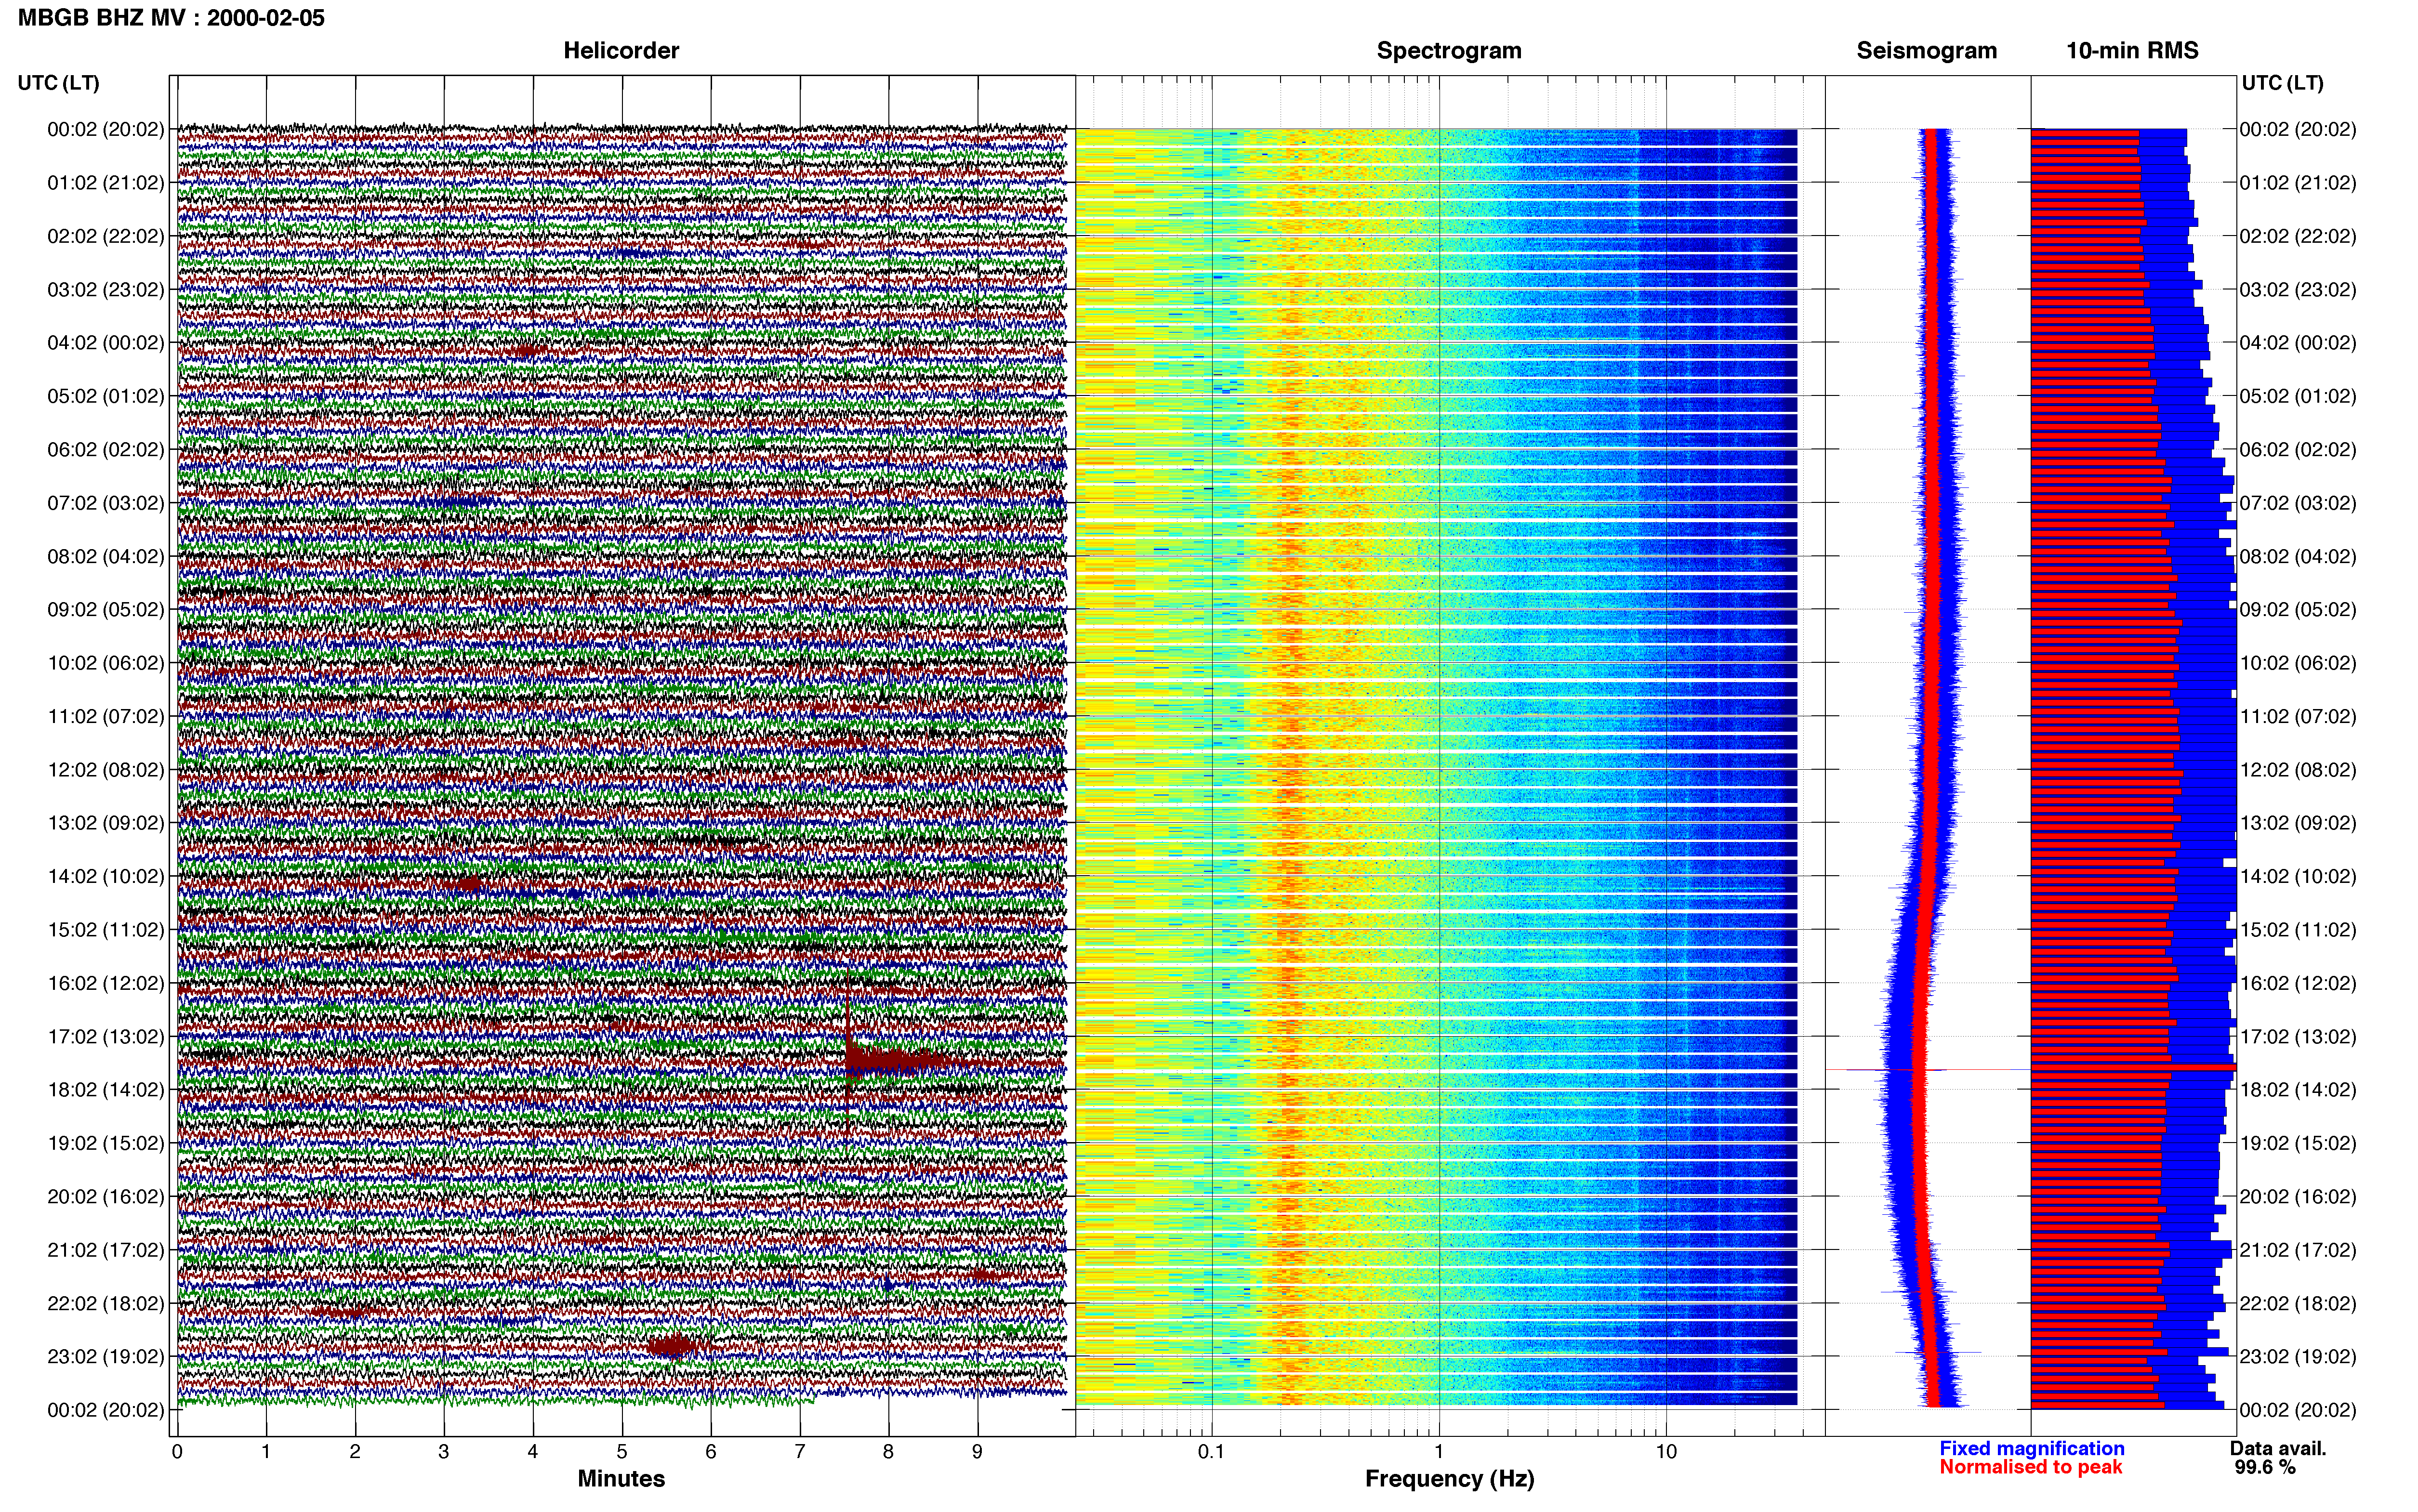Click the 'Fixed magnification' legend text
Screen dimensions: 2418x1512
coord(2032,1449)
